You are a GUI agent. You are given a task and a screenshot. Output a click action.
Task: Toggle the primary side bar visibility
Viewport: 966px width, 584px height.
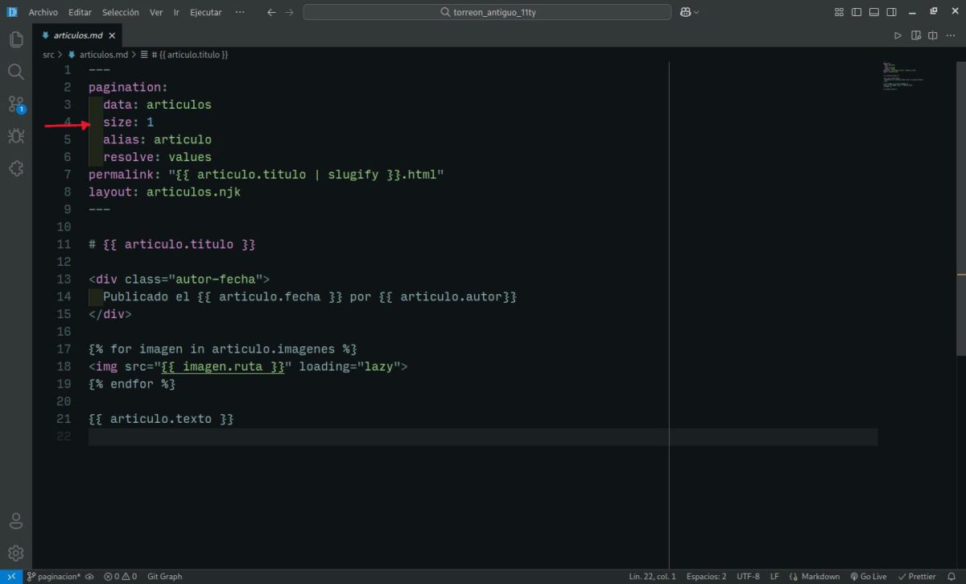tap(857, 12)
